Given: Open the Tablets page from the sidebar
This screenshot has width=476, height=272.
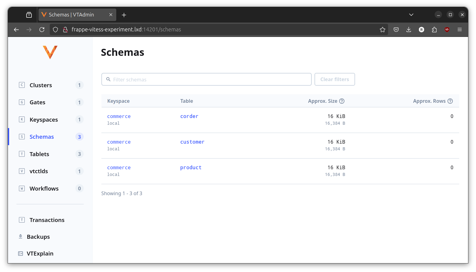Looking at the screenshot, I should click(39, 154).
